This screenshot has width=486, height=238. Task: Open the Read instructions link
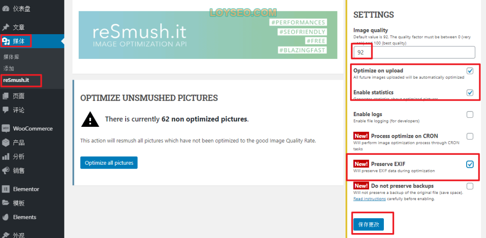click(x=369, y=199)
